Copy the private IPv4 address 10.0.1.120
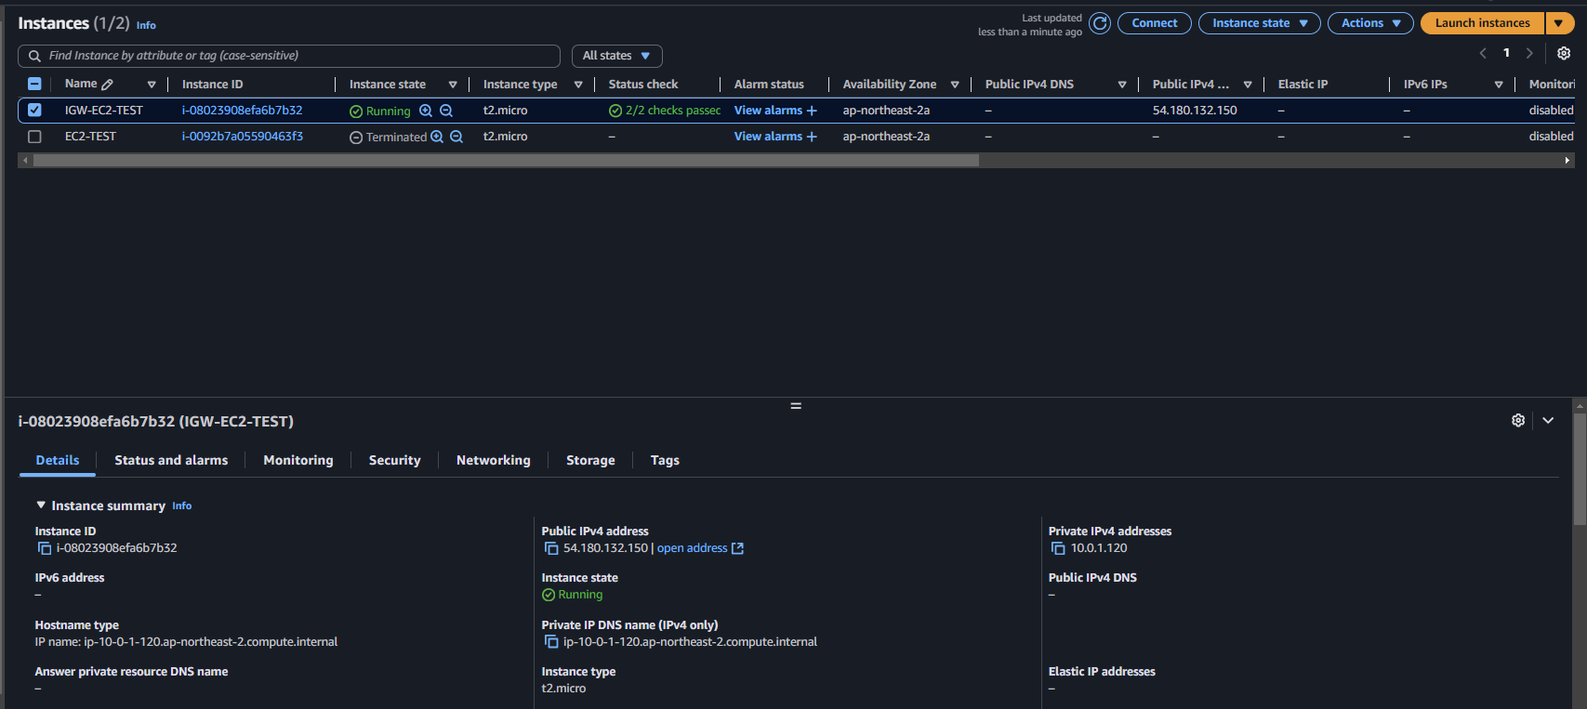The width and height of the screenshot is (1587, 709). (x=1058, y=548)
